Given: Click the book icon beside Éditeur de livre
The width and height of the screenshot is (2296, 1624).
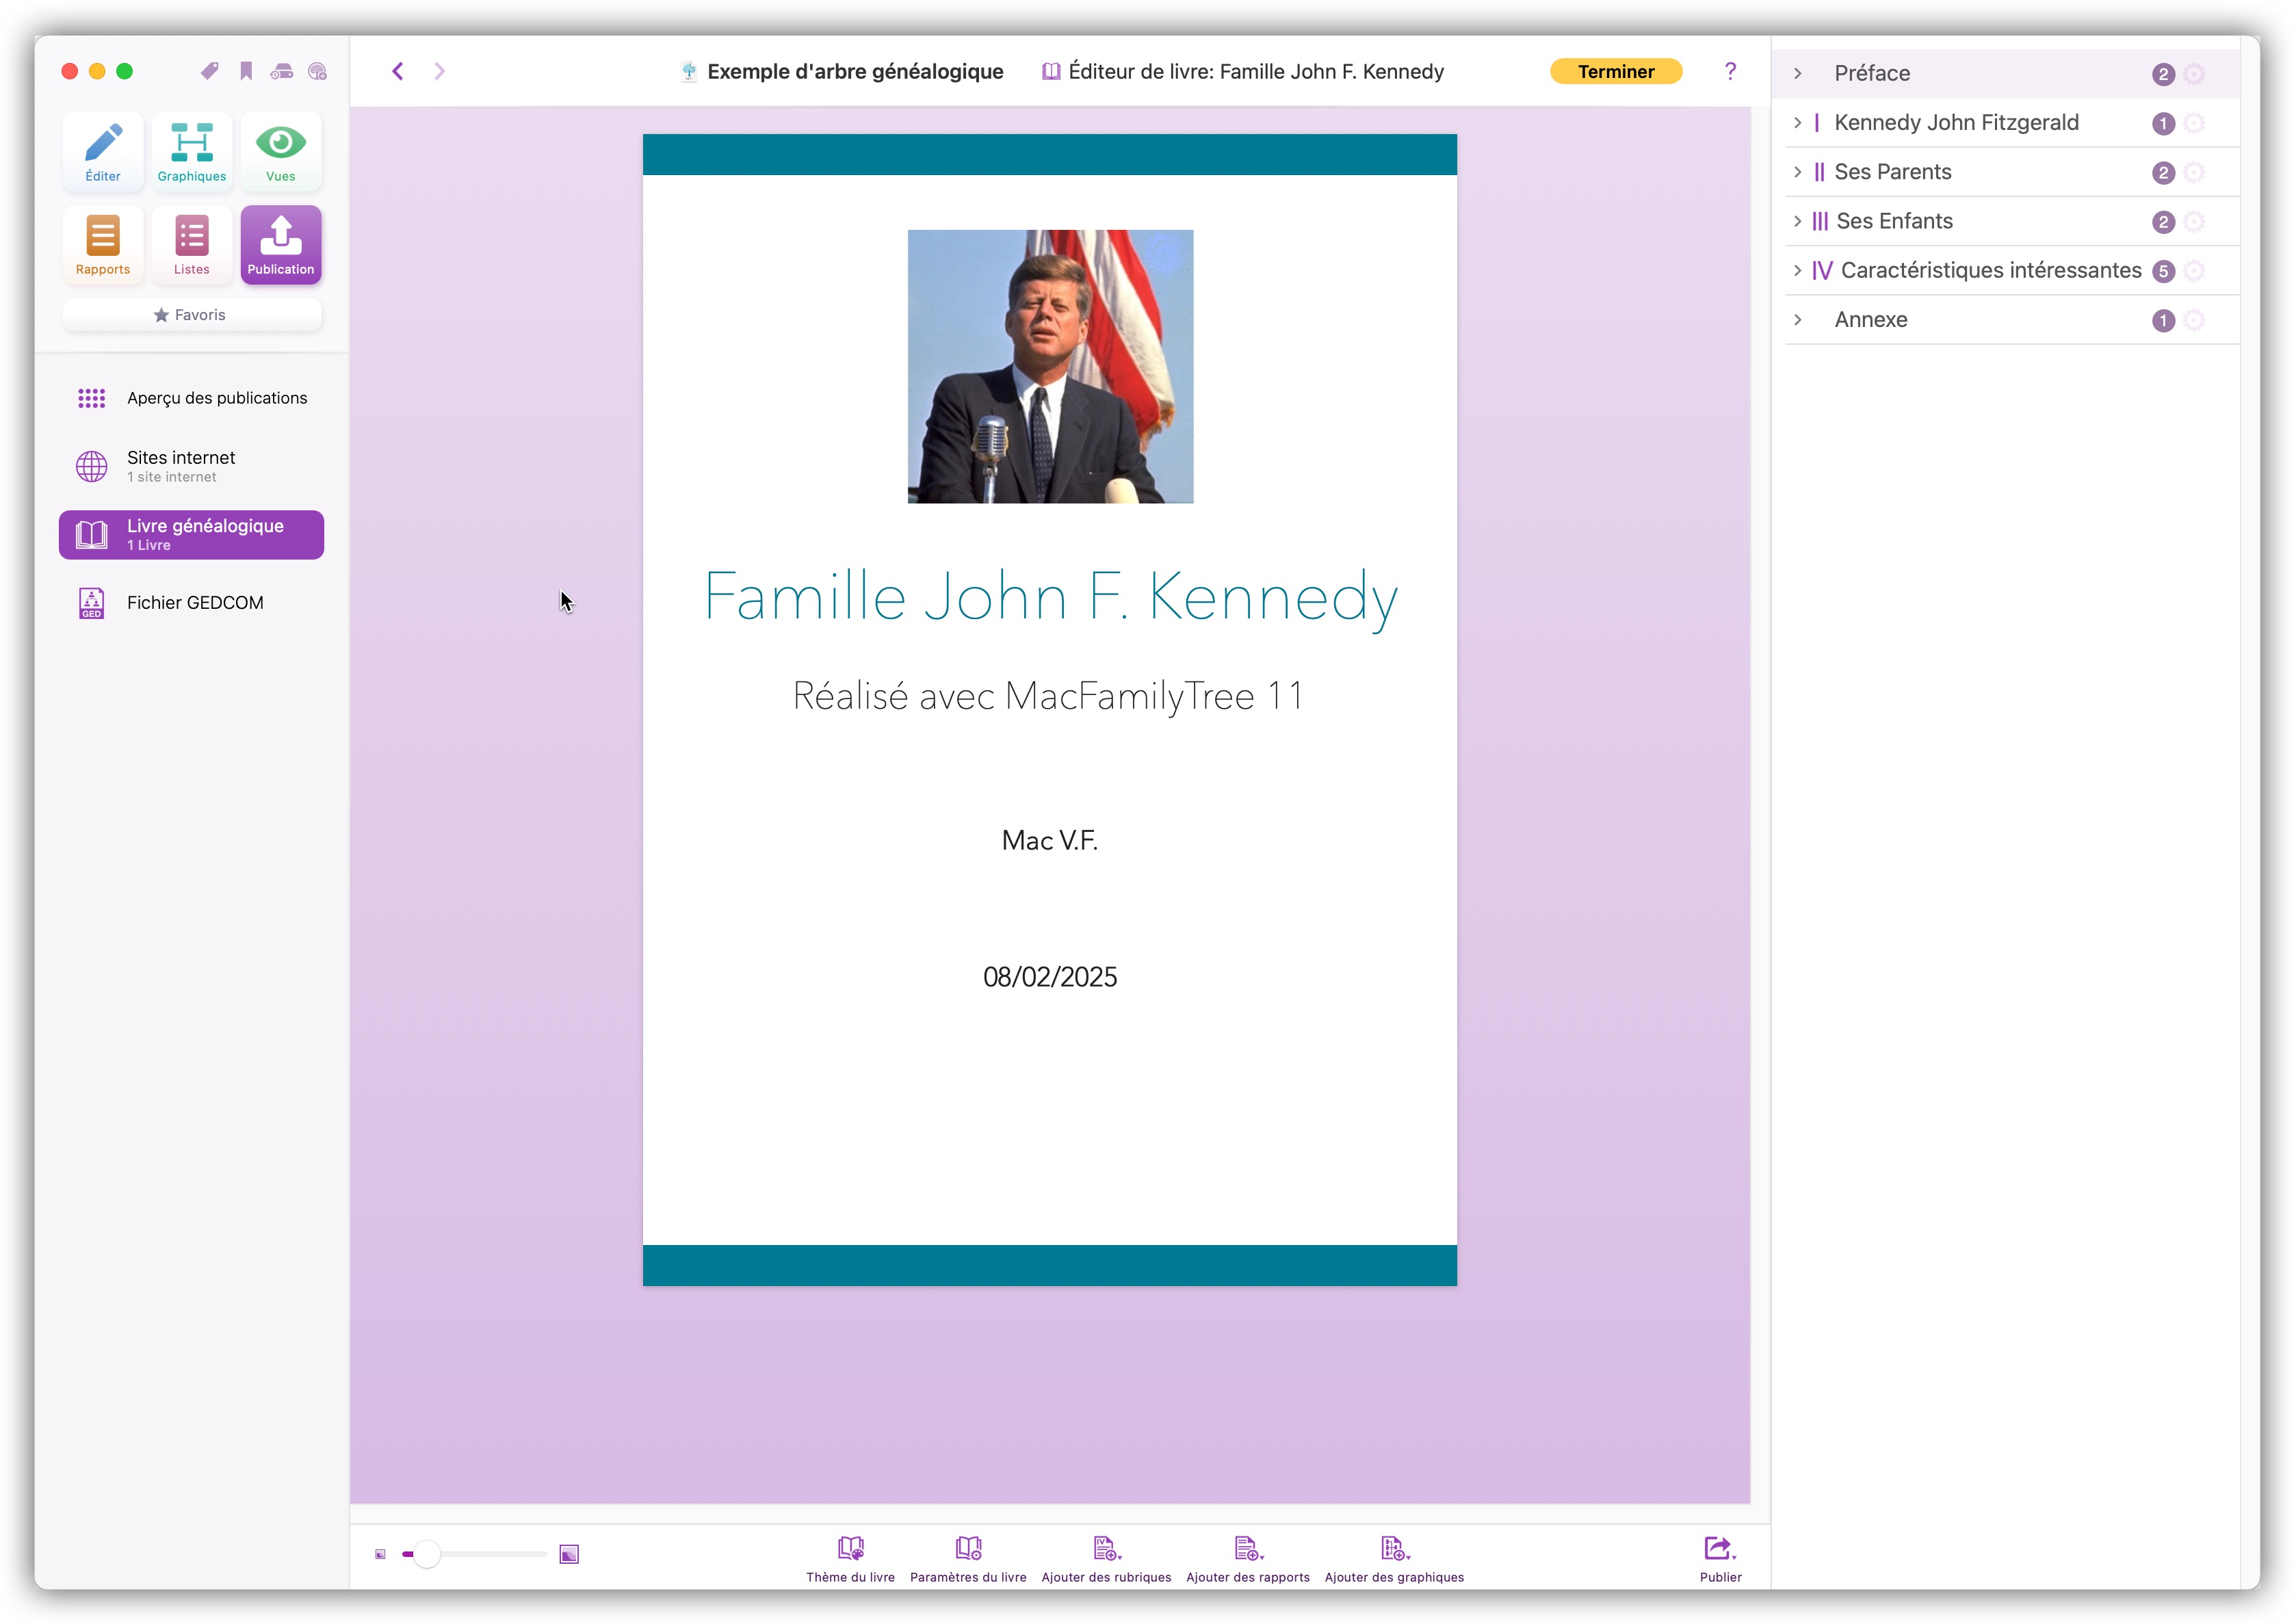Looking at the screenshot, I should tap(1051, 71).
